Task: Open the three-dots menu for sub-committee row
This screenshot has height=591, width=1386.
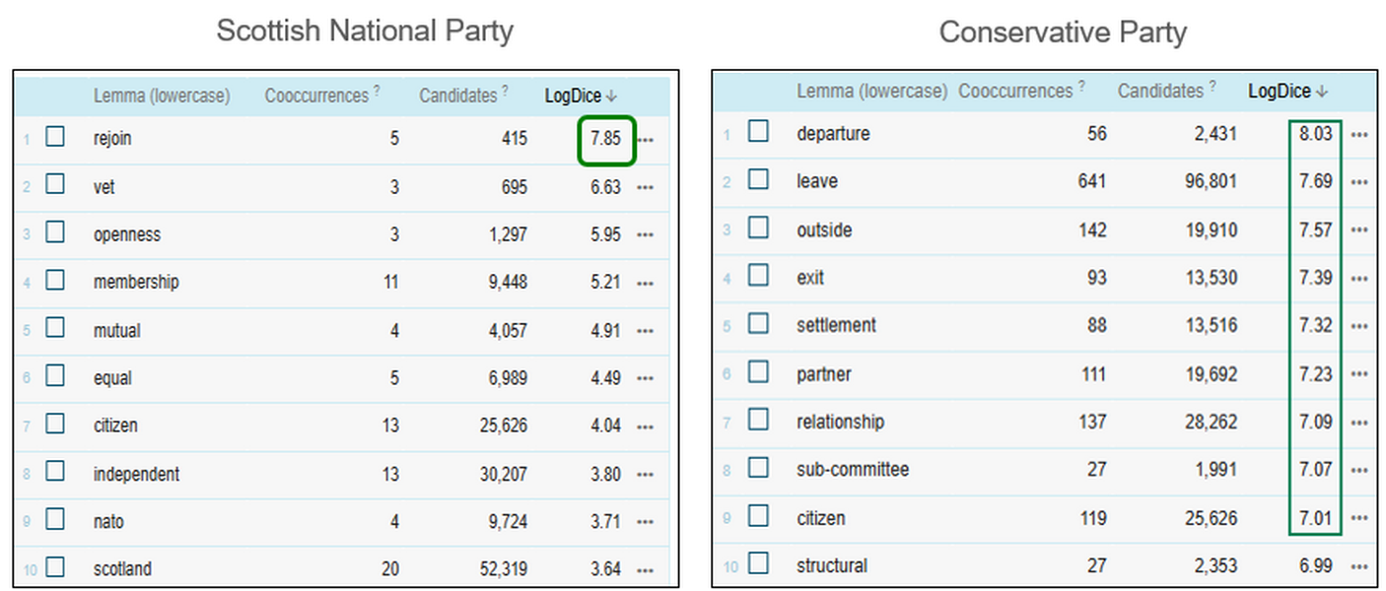Action: click(x=1359, y=471)
